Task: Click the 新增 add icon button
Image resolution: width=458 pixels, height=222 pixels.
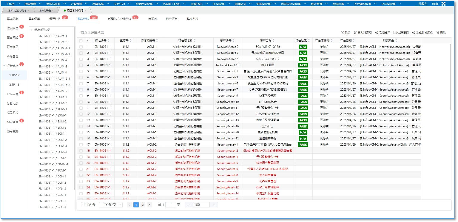Action: (342, 33)
